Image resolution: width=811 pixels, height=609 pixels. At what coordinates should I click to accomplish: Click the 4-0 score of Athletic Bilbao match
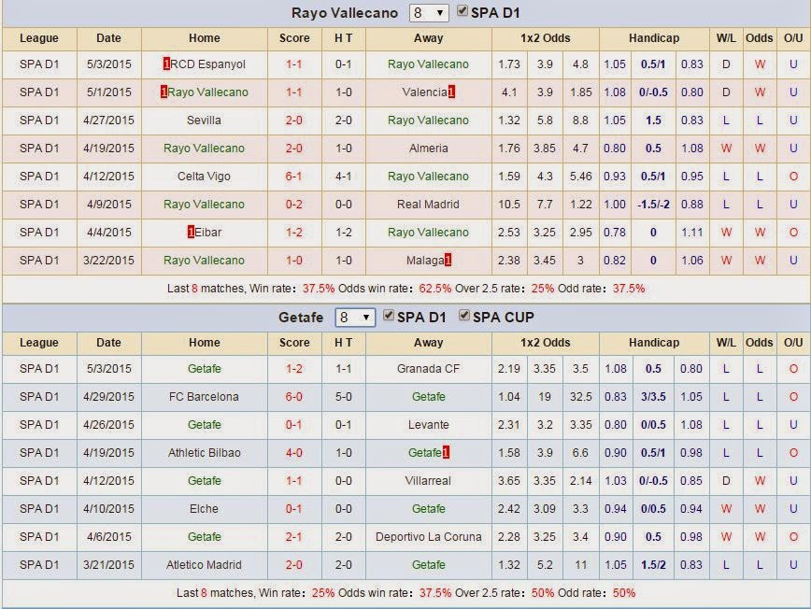pyautogui.click(x=293, y=452)
